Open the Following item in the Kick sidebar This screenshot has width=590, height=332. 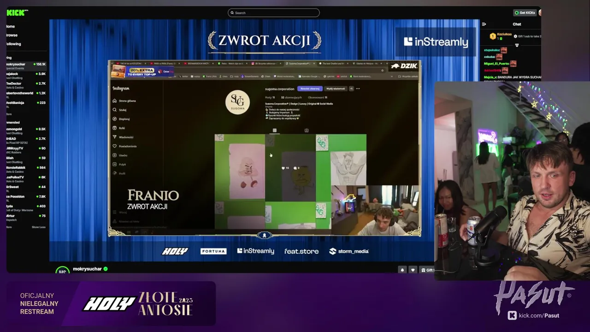(x=13, y=44)
